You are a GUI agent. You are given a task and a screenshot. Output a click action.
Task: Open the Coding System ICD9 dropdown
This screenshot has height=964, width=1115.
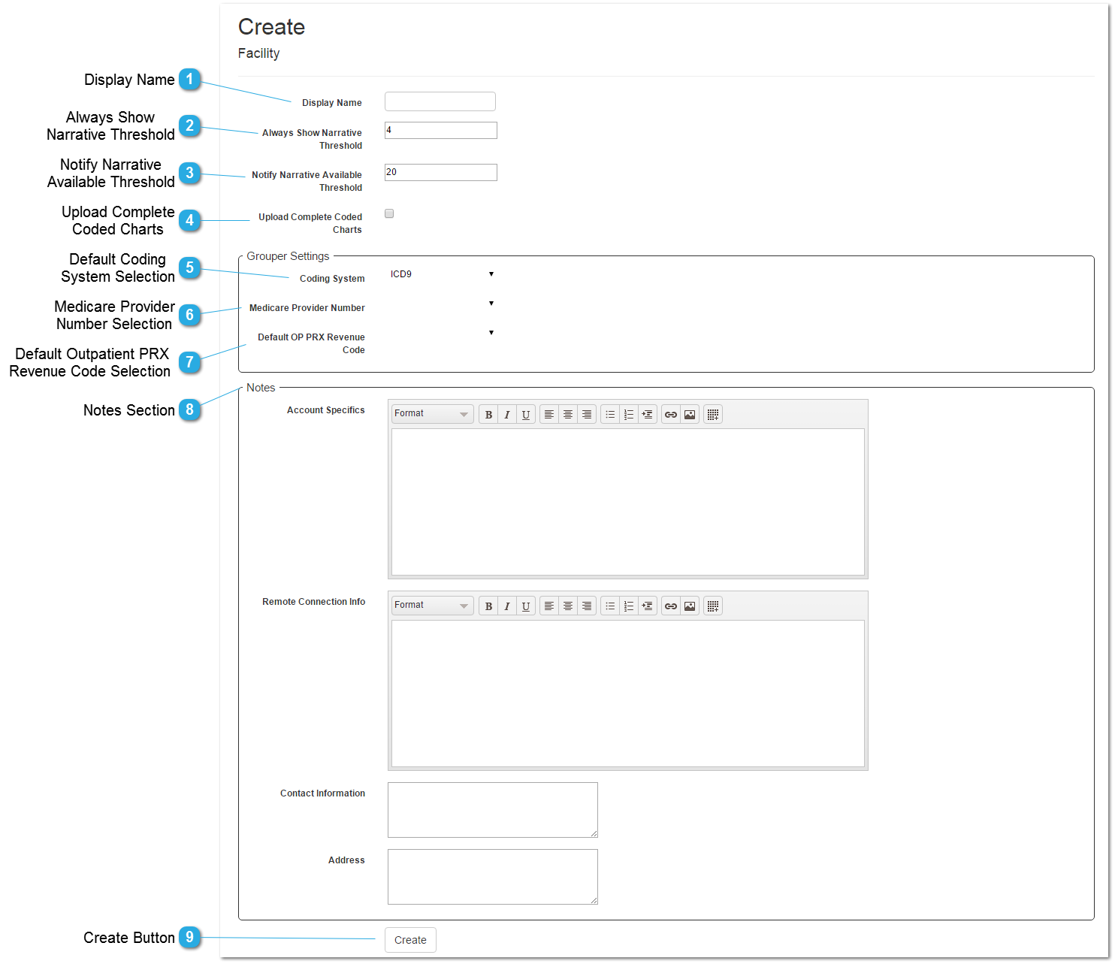(x=443, y=274)
